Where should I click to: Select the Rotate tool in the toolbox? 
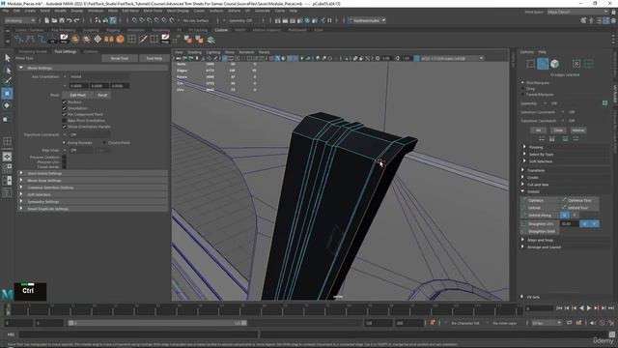click(7, 105)
